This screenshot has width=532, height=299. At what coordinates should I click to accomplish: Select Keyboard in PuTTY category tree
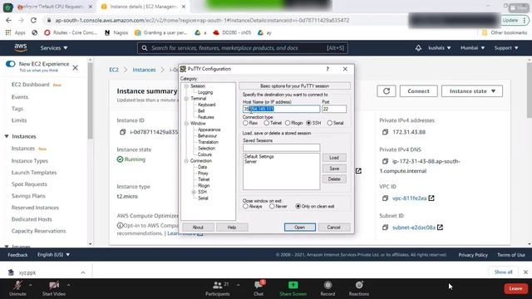207,105
